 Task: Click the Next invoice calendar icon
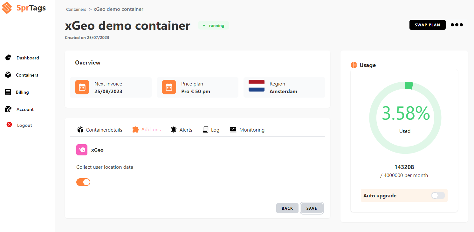pos(82,87)
